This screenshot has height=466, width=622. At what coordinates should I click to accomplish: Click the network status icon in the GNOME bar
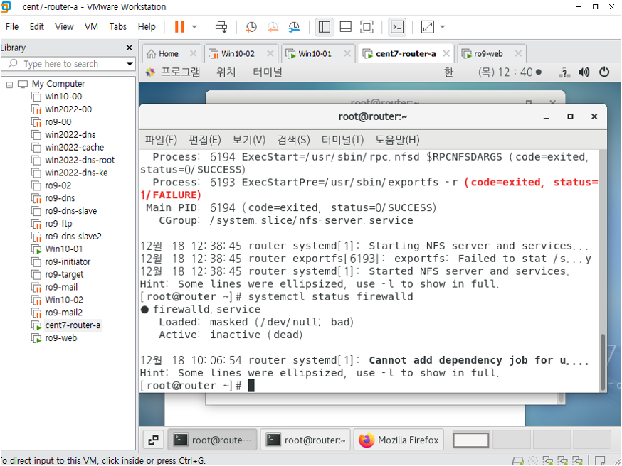(x=564, y=72)
